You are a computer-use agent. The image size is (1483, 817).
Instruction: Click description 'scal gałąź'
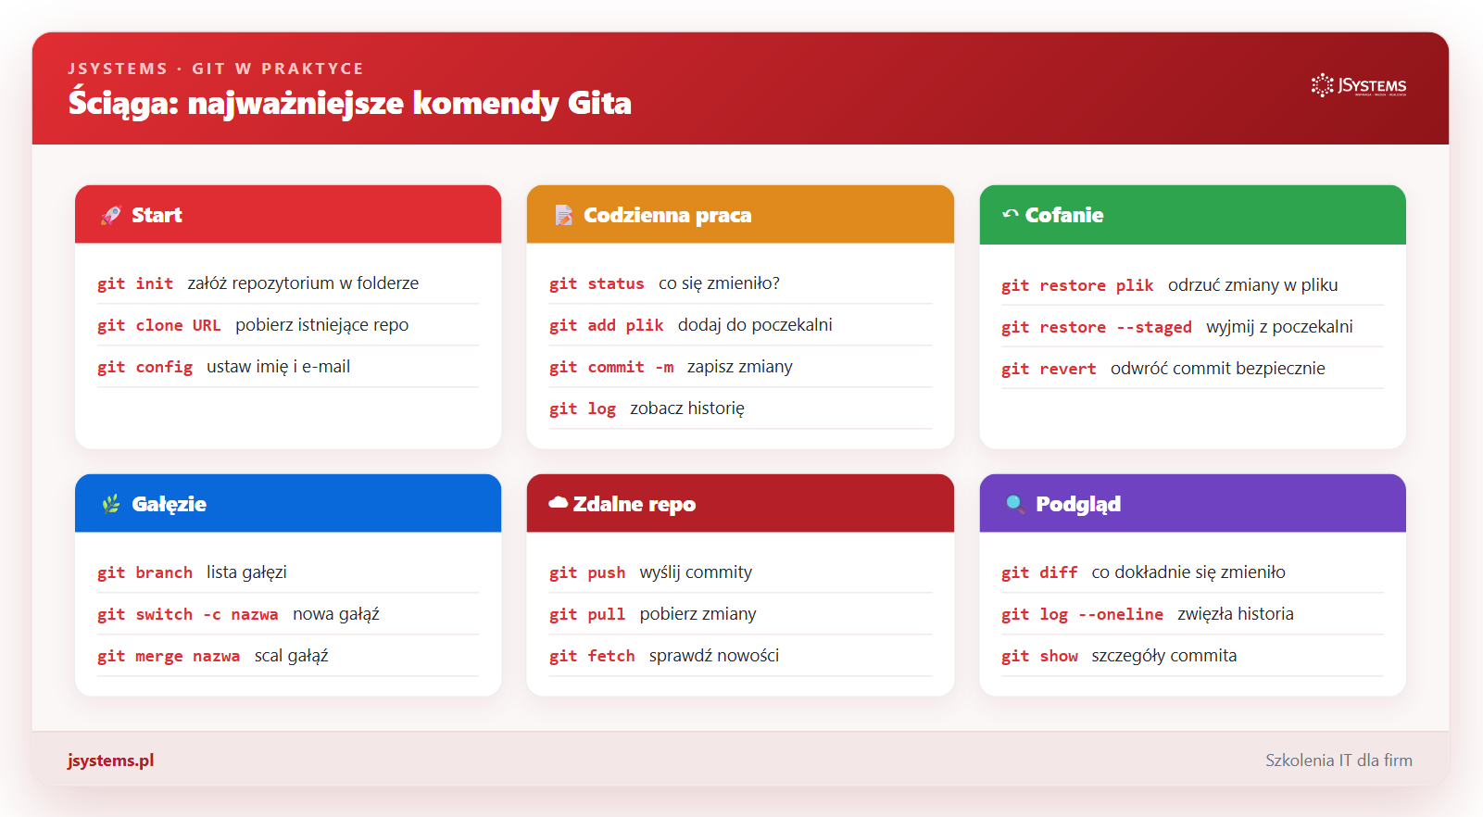coord(292,656)
